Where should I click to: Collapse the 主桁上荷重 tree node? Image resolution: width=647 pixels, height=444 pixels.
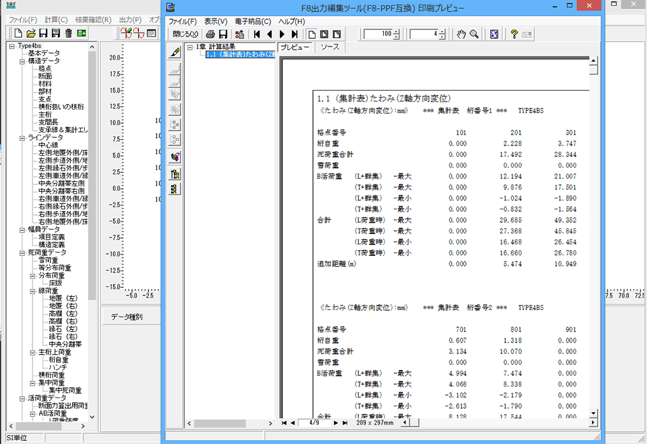(x=33, y=352)
